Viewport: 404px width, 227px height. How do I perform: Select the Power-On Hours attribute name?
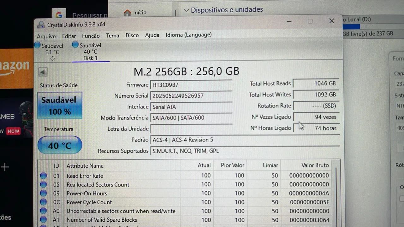click(87, 194)
